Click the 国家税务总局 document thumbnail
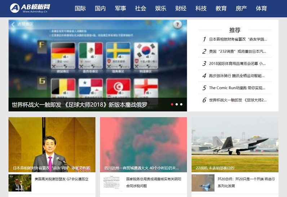 pyautogui.click(x=111, y=183)
